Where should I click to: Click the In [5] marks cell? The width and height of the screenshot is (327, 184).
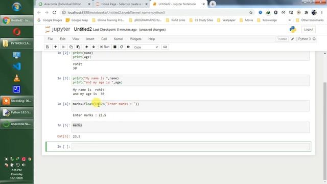click(x=191, y=127)
